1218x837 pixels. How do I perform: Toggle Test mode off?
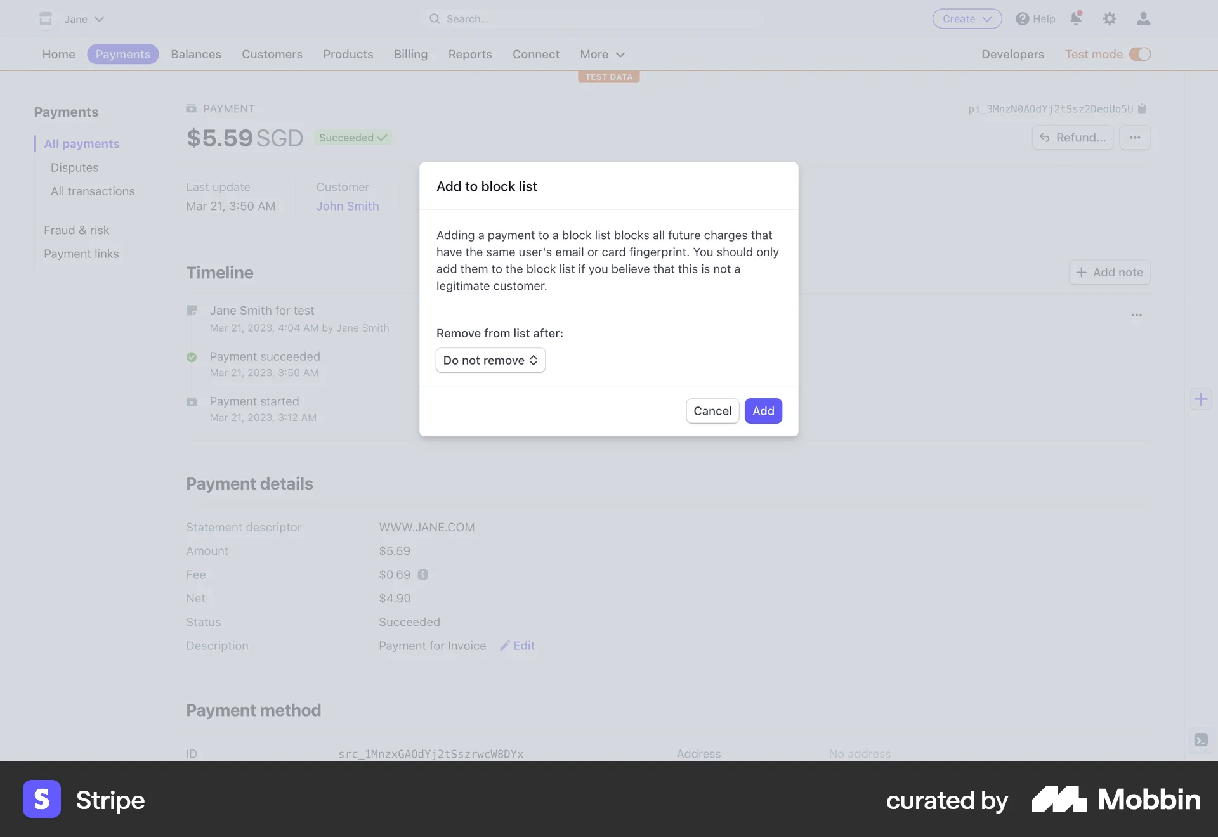coord(1141,54)
